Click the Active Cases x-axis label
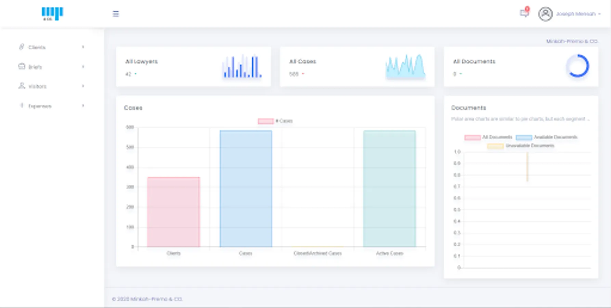The image size is (611, 308). pyautogui.click(x=390, y=253)
